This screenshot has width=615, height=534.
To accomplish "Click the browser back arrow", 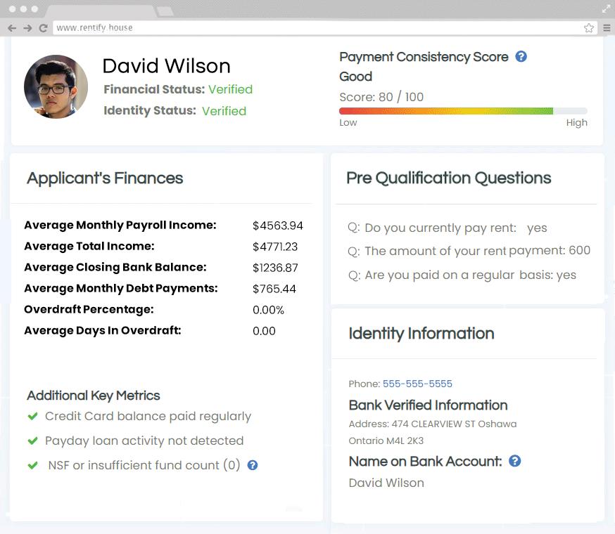I will [x=12, y=28].
